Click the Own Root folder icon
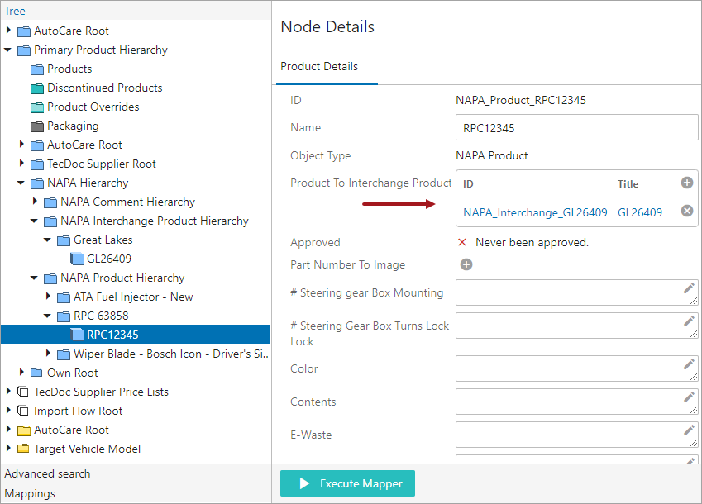The width and height of the screenshot is (702, 504). 36,373
